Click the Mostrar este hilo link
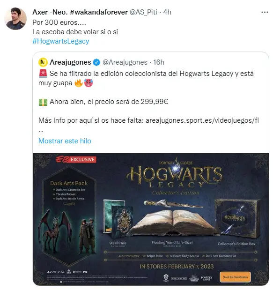 click(65, 141)
